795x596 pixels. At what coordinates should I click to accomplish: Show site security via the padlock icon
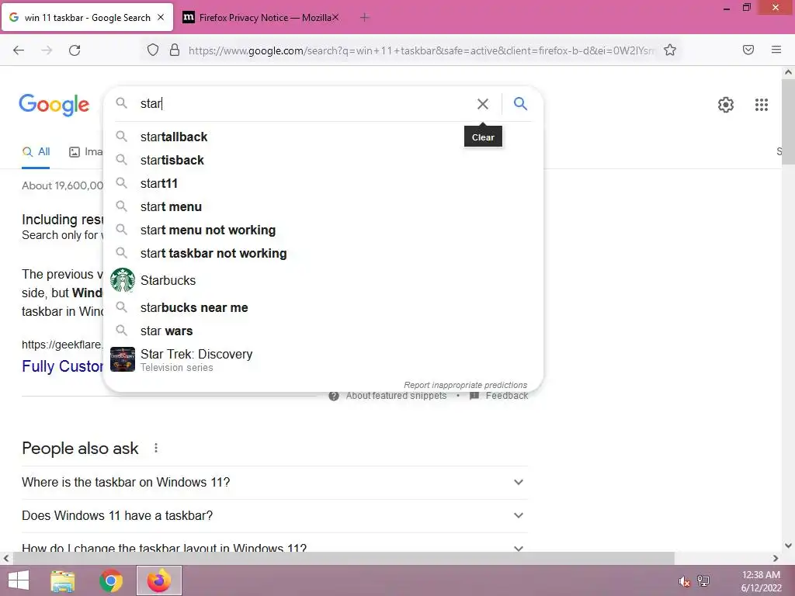[x=175, y=50]
